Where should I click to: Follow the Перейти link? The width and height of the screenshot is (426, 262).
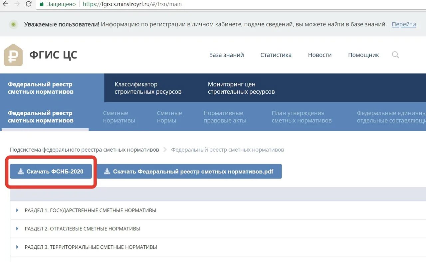(x=404, y=24)
